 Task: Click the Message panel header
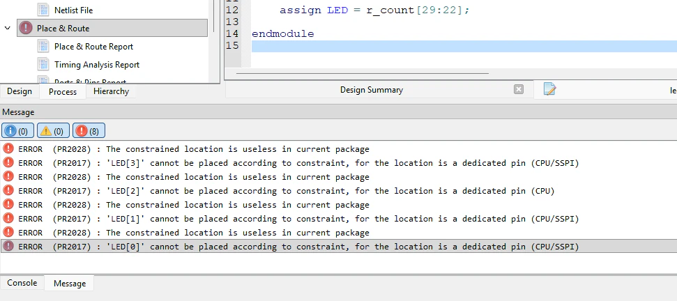(339, 112)
